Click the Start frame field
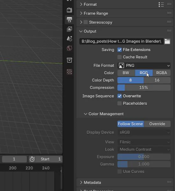Viewport: 175px width, 191px height. pyautogui.click(x=49, y=159)
